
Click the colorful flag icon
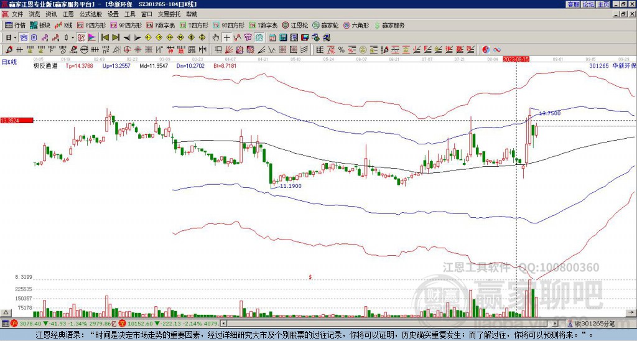point(92,38)
